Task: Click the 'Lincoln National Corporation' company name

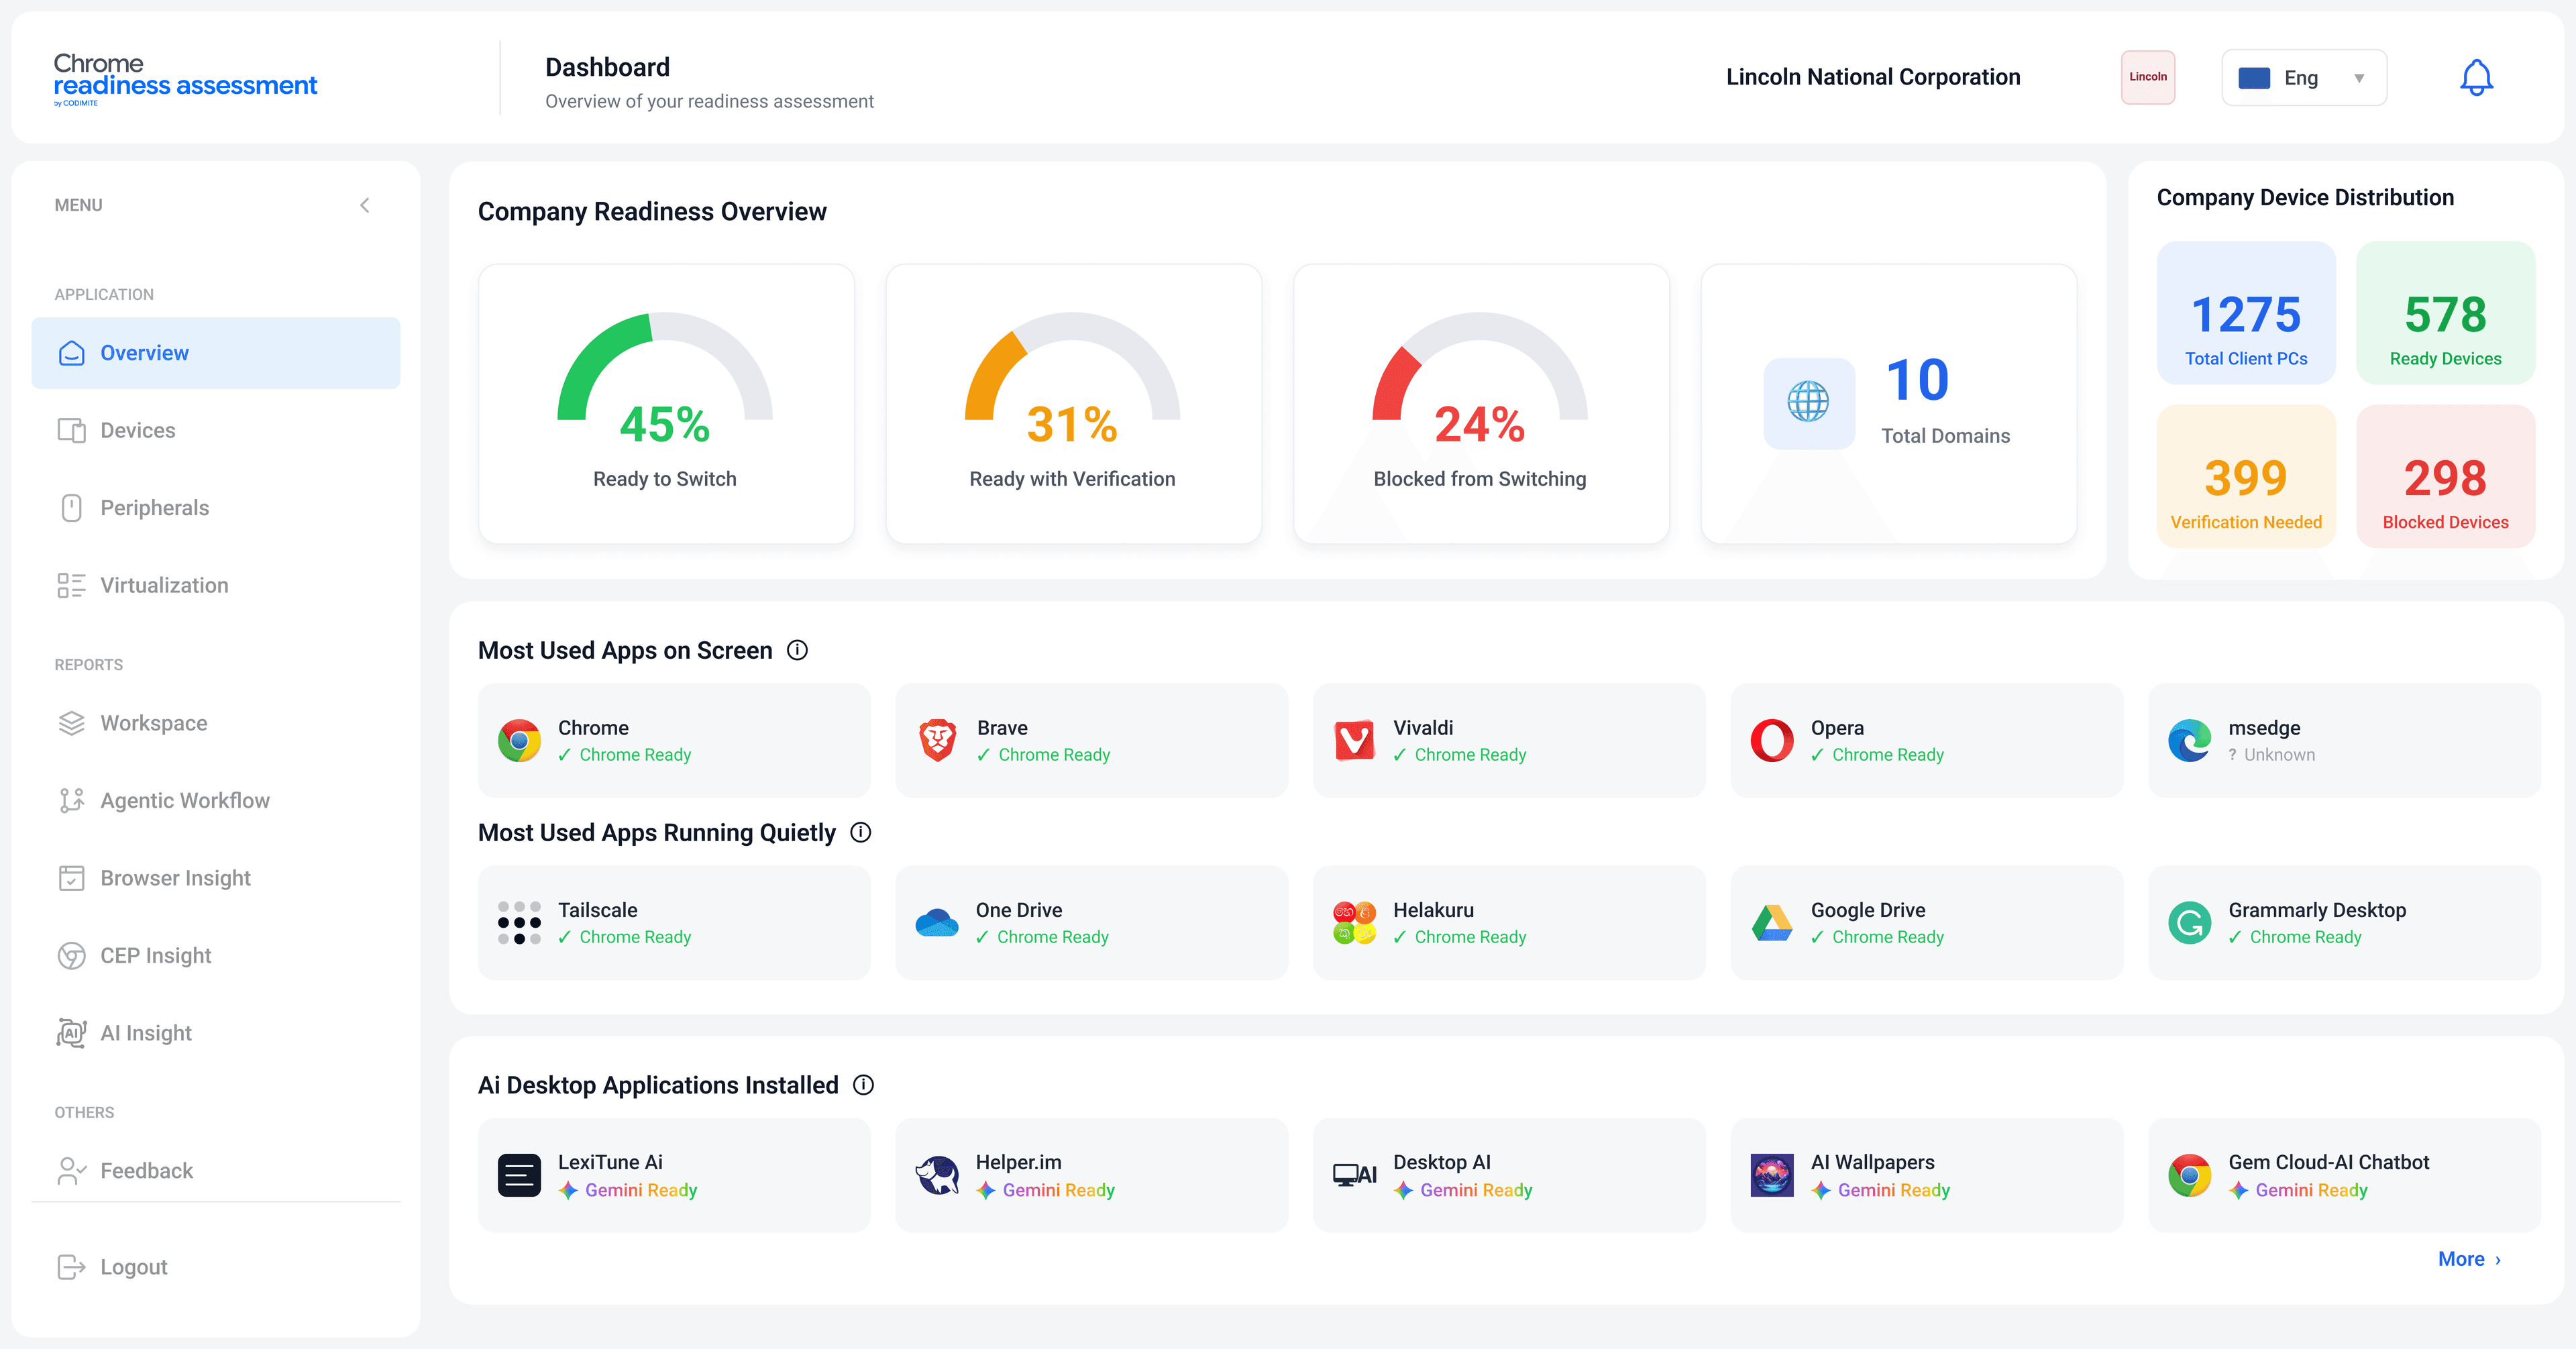Action: click(x=1873, y=77)
